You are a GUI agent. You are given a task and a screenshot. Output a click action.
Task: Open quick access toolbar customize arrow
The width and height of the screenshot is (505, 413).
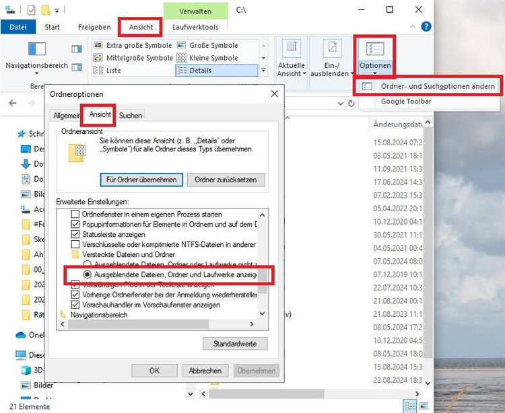pyautogui.click(x=57, y=11)
